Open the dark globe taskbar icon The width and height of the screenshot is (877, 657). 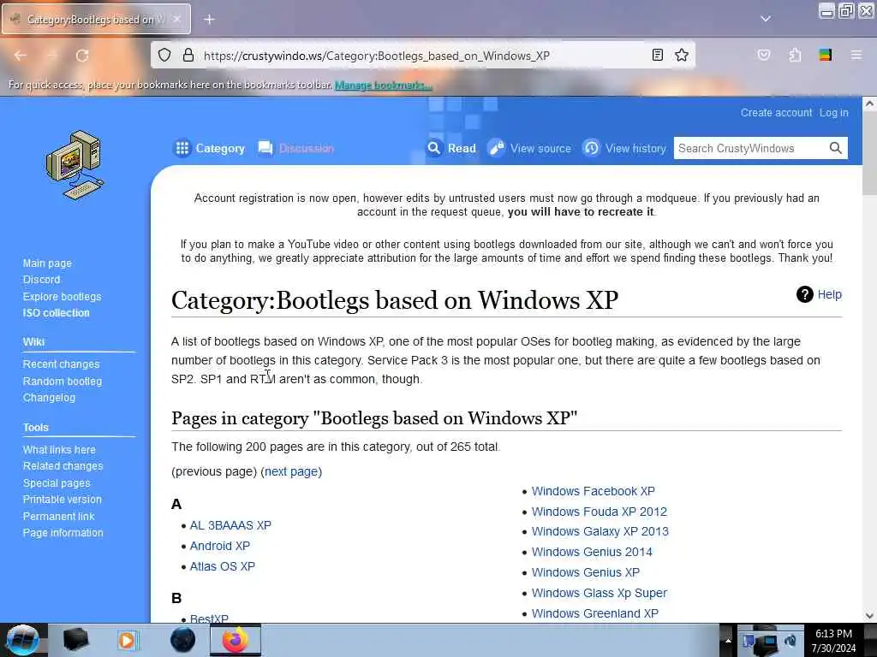[182, 640]
